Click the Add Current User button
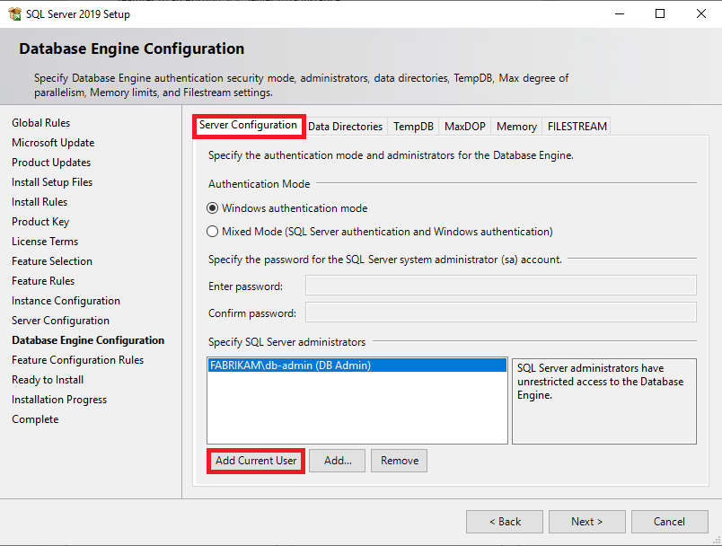The width and height of the screenshot is (722, 546). [x=256, y=461]
